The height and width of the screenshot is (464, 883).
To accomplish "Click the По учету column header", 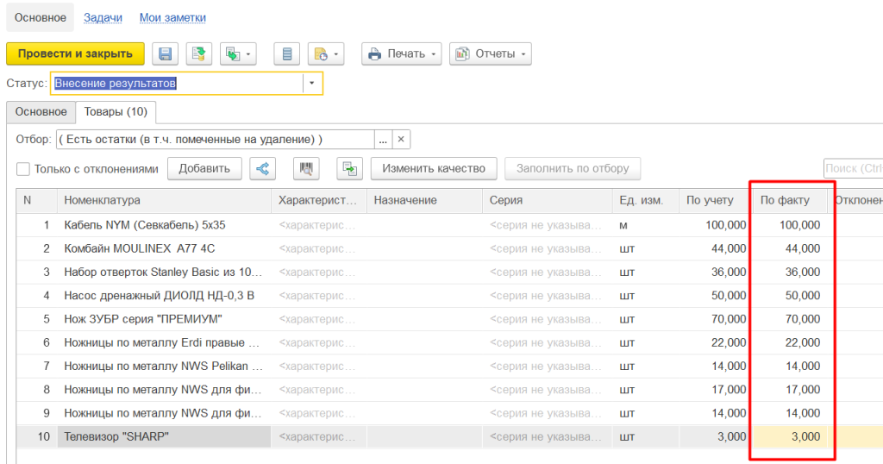I will 716,200.
